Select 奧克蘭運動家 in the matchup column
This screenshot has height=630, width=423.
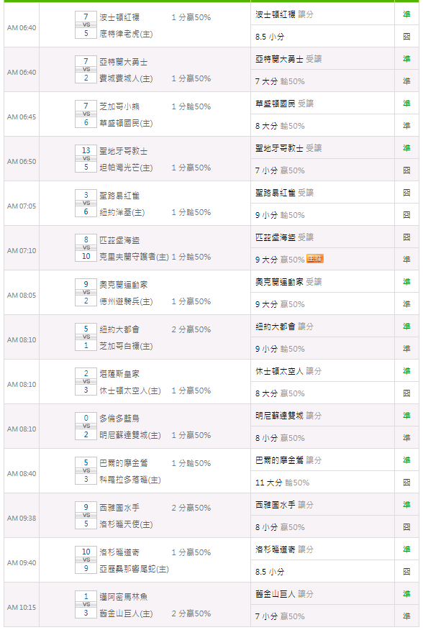click(124, 285)
